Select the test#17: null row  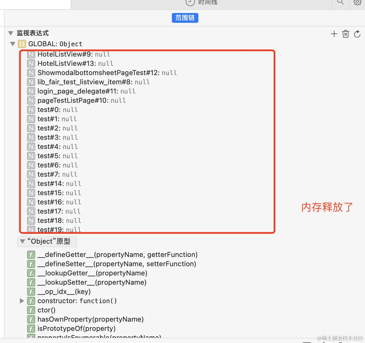(x=54, y=211)
